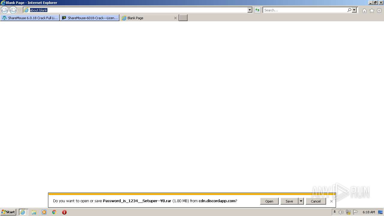Minimize the Internet Explorer window
Screen dimensions: 384x216
pyautogui.click(x=370, y=3)
